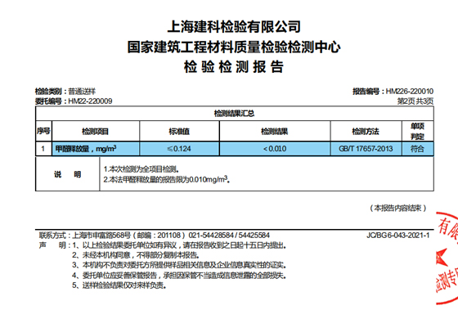Screen dimensions: 458x310
Task: Select declaration 2 不得部分复制本报告
Action: coord(136,255)
